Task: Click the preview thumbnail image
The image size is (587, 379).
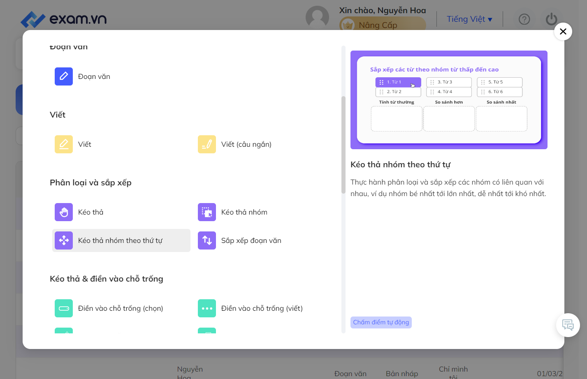Action: coord(449,100)
